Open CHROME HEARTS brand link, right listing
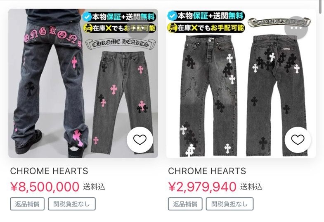 207,171
